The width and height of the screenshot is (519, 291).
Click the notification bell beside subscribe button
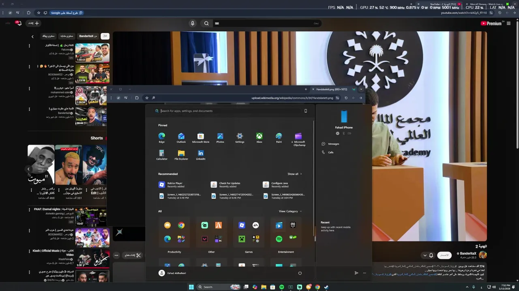[431, 255]
